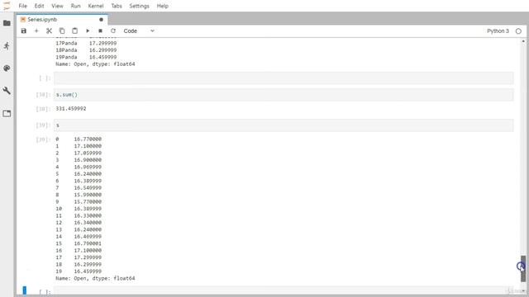Run the selected cell play icon
The height and width of the screenshot is (297, 529).
88,31
